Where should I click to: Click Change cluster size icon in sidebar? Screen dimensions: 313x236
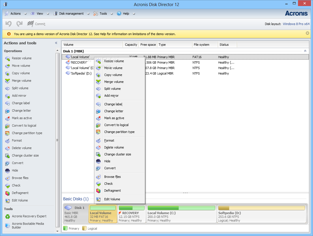tap(8, 155)
